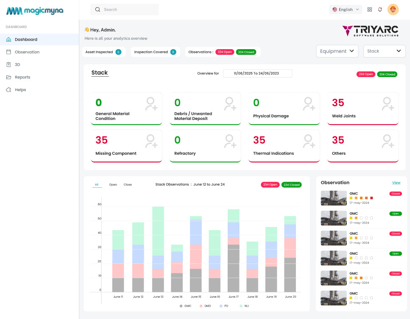Click the June 13 bar's green WJ segment
The height and width of the screenshot is (319, 410).
(158, 231)
